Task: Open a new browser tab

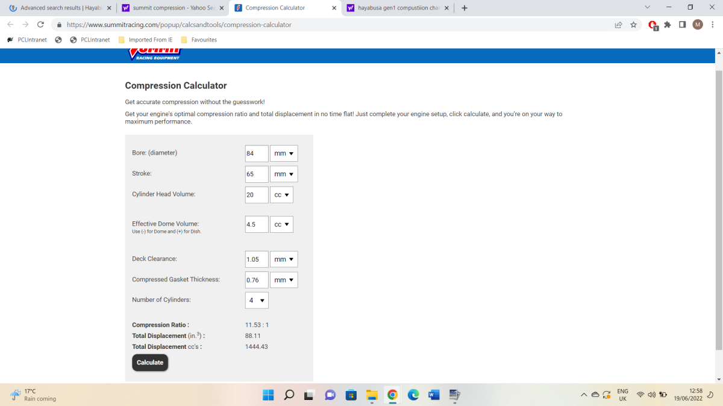Action: click(x=465, y=8)
